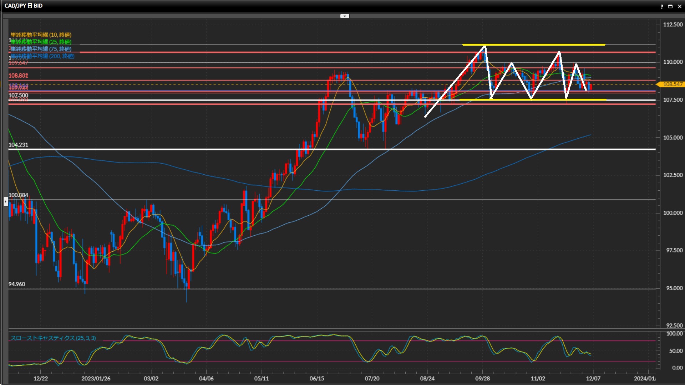
Task: Select the upper yellow resistance line
Action: tap(535, 45)
